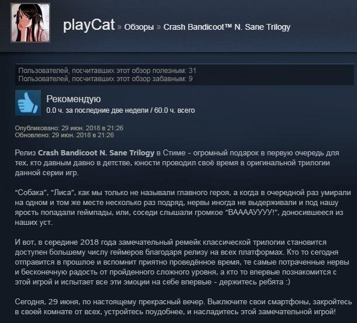Image resolution: width=357 pixels, height=323 pixels.
Task: Click the Опубликовано date line
Action: [69, 128]
